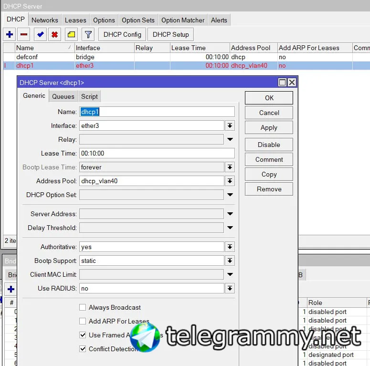The image size is (370, 366).
Task: Sort by Lease Time column header
Action: [200, 48]
